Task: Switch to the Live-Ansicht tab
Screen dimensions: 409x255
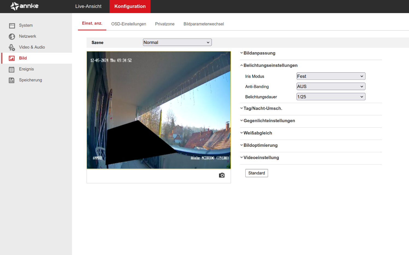Action: [x=88, y=6]
